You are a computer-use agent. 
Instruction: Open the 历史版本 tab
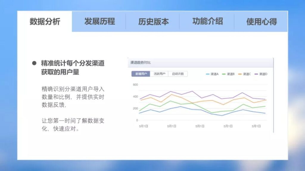pos(153,21)
